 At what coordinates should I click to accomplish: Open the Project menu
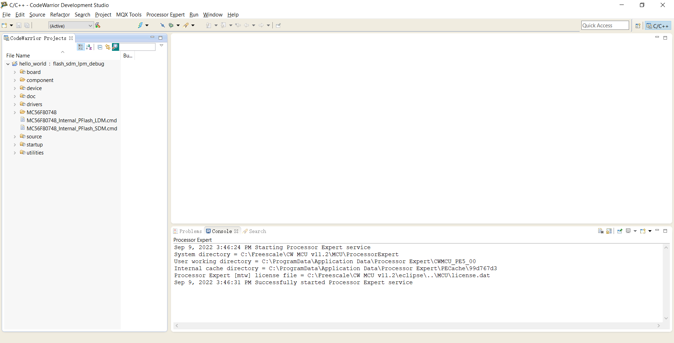click(103, 15)
